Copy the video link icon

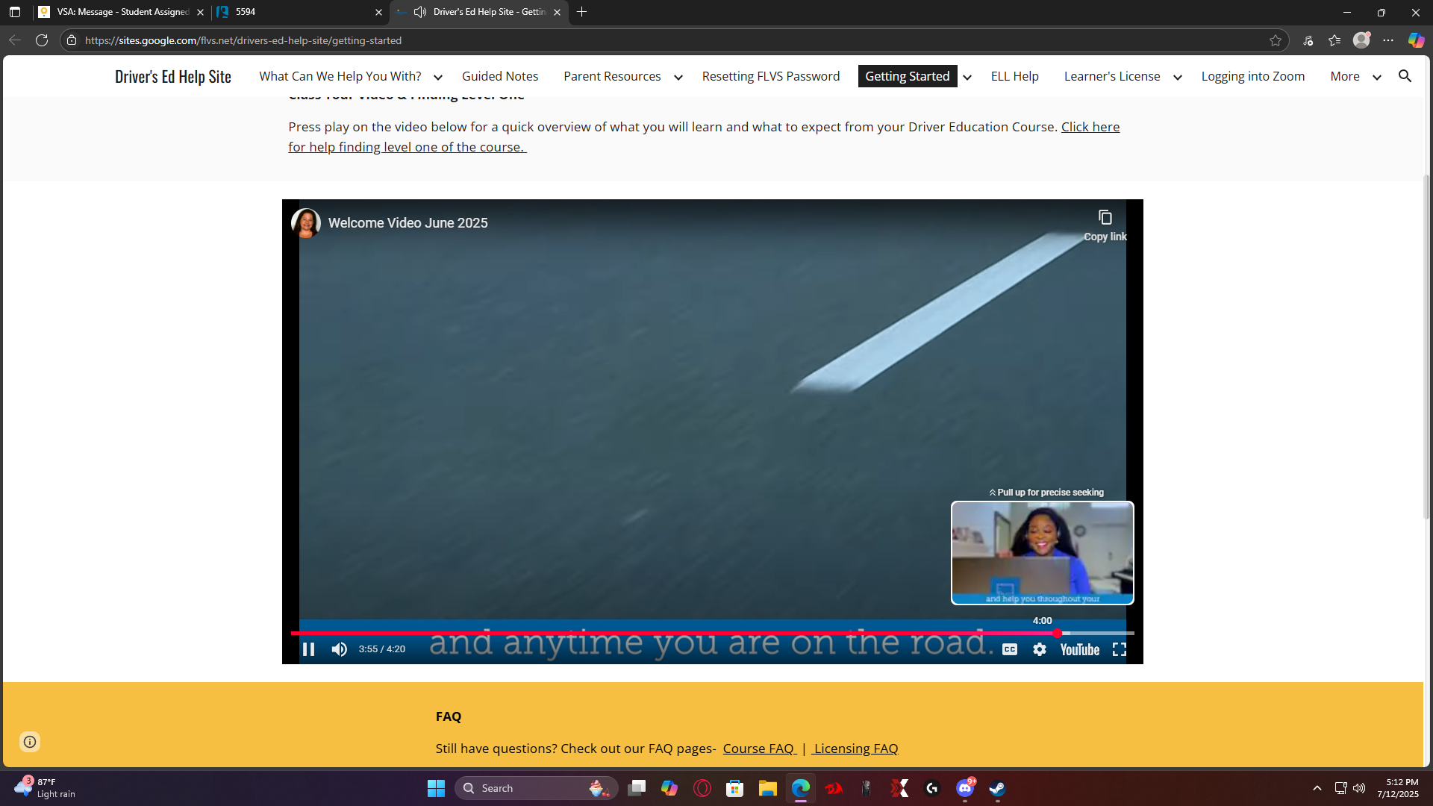click(x=1105, y=218)
